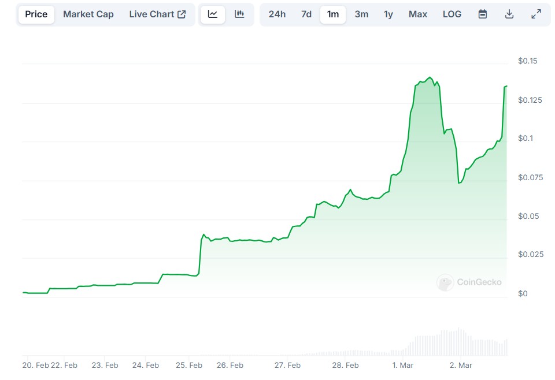Open the calendar date range picker
The width and height of the screenshot is (555, 380).
(x=483, y=14)
